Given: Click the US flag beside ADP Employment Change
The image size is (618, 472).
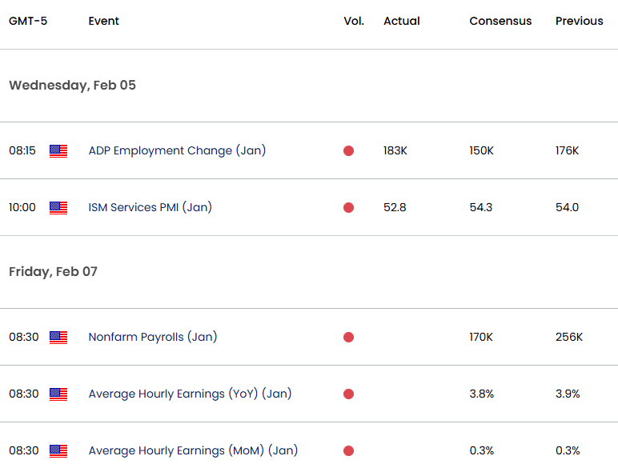Looking at the screenshot, I should click(58, 151).
